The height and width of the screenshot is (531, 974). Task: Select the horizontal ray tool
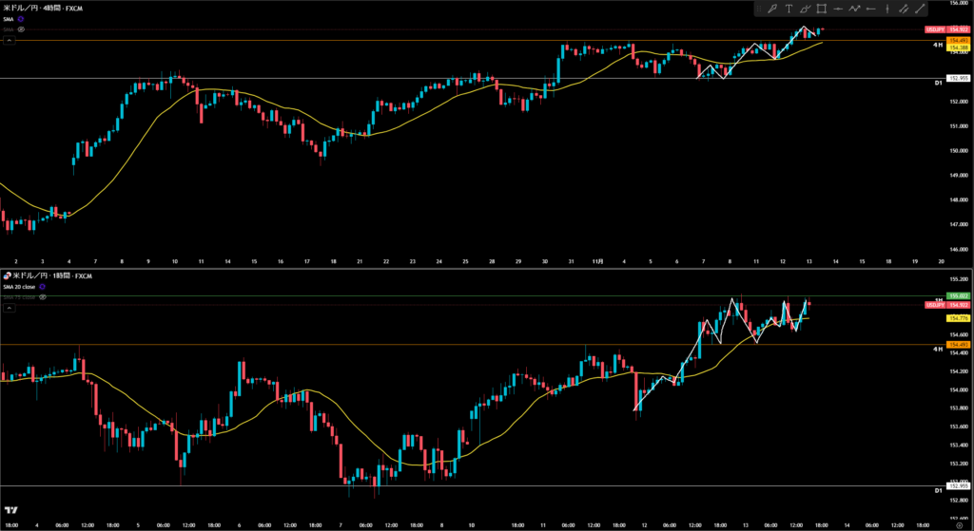click(870, 9)
